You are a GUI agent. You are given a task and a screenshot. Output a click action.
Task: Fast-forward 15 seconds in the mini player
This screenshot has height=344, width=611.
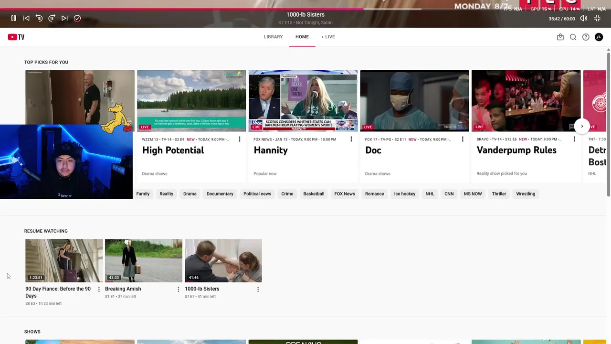click(52, 18)
